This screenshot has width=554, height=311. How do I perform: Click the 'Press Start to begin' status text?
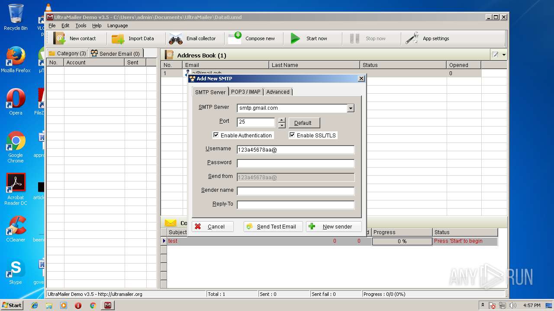click(458, 241)
